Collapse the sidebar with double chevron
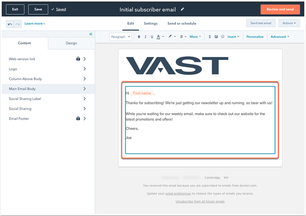Screen dimensions: 306x216 click(x=91, y=34)
